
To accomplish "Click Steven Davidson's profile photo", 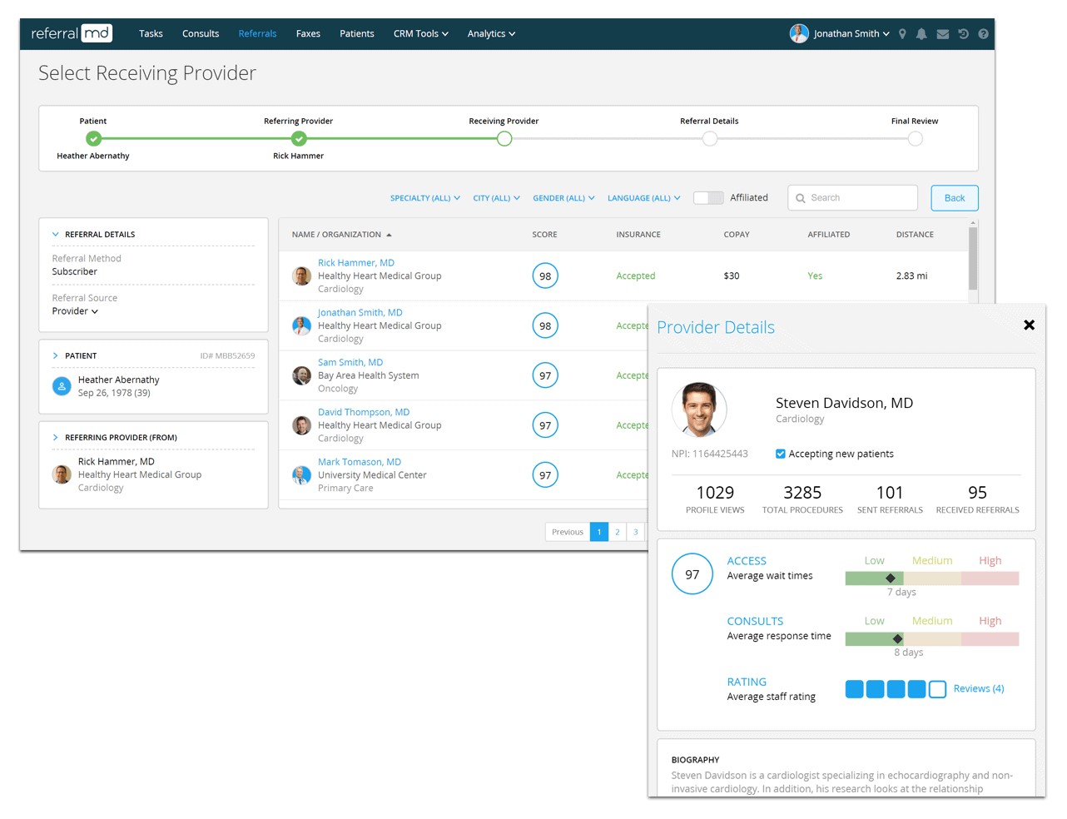I will coord(699,409).
